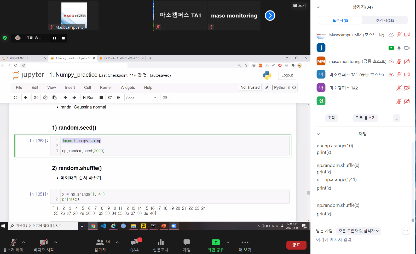Restart the kernel using the circular arrow icon
This screenshot has width=416, height=254.
click(110, 98)
